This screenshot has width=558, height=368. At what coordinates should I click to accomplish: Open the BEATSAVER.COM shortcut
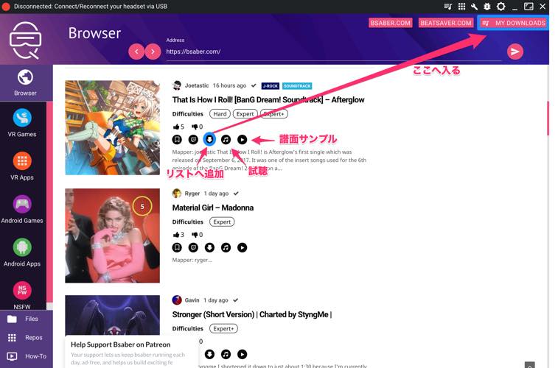pyautogui.click(x=445, y=23)
